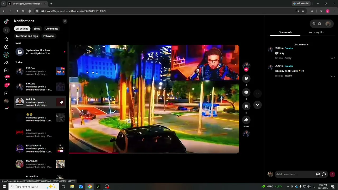Image resolution: width=338 pixels, height=190 pixels.
Task: Open the Explore compass icon
Action: click(6, 47)
